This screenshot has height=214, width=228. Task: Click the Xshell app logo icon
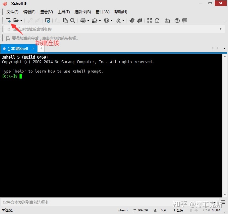(x=5, y=3)
